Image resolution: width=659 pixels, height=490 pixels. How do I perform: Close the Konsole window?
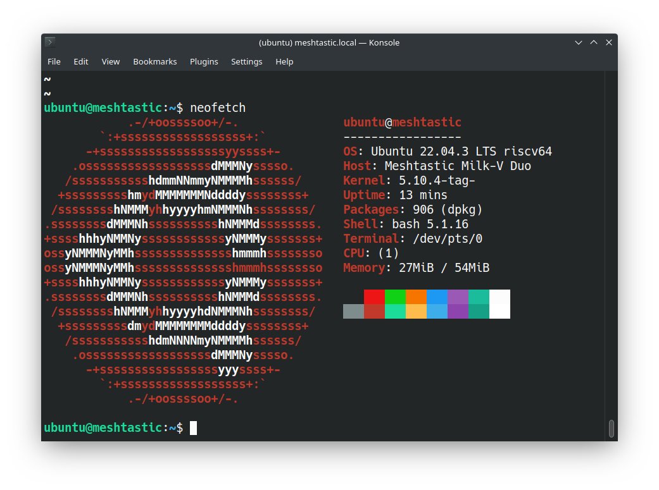point(608,42)
